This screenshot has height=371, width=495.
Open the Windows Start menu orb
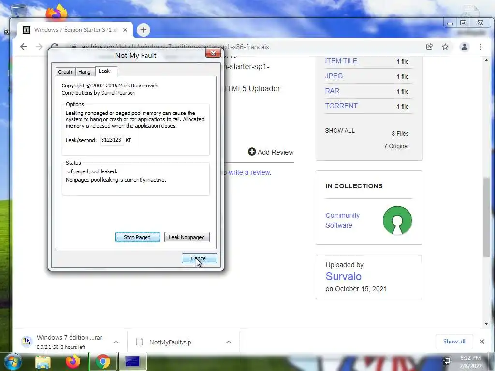(13, 361)
